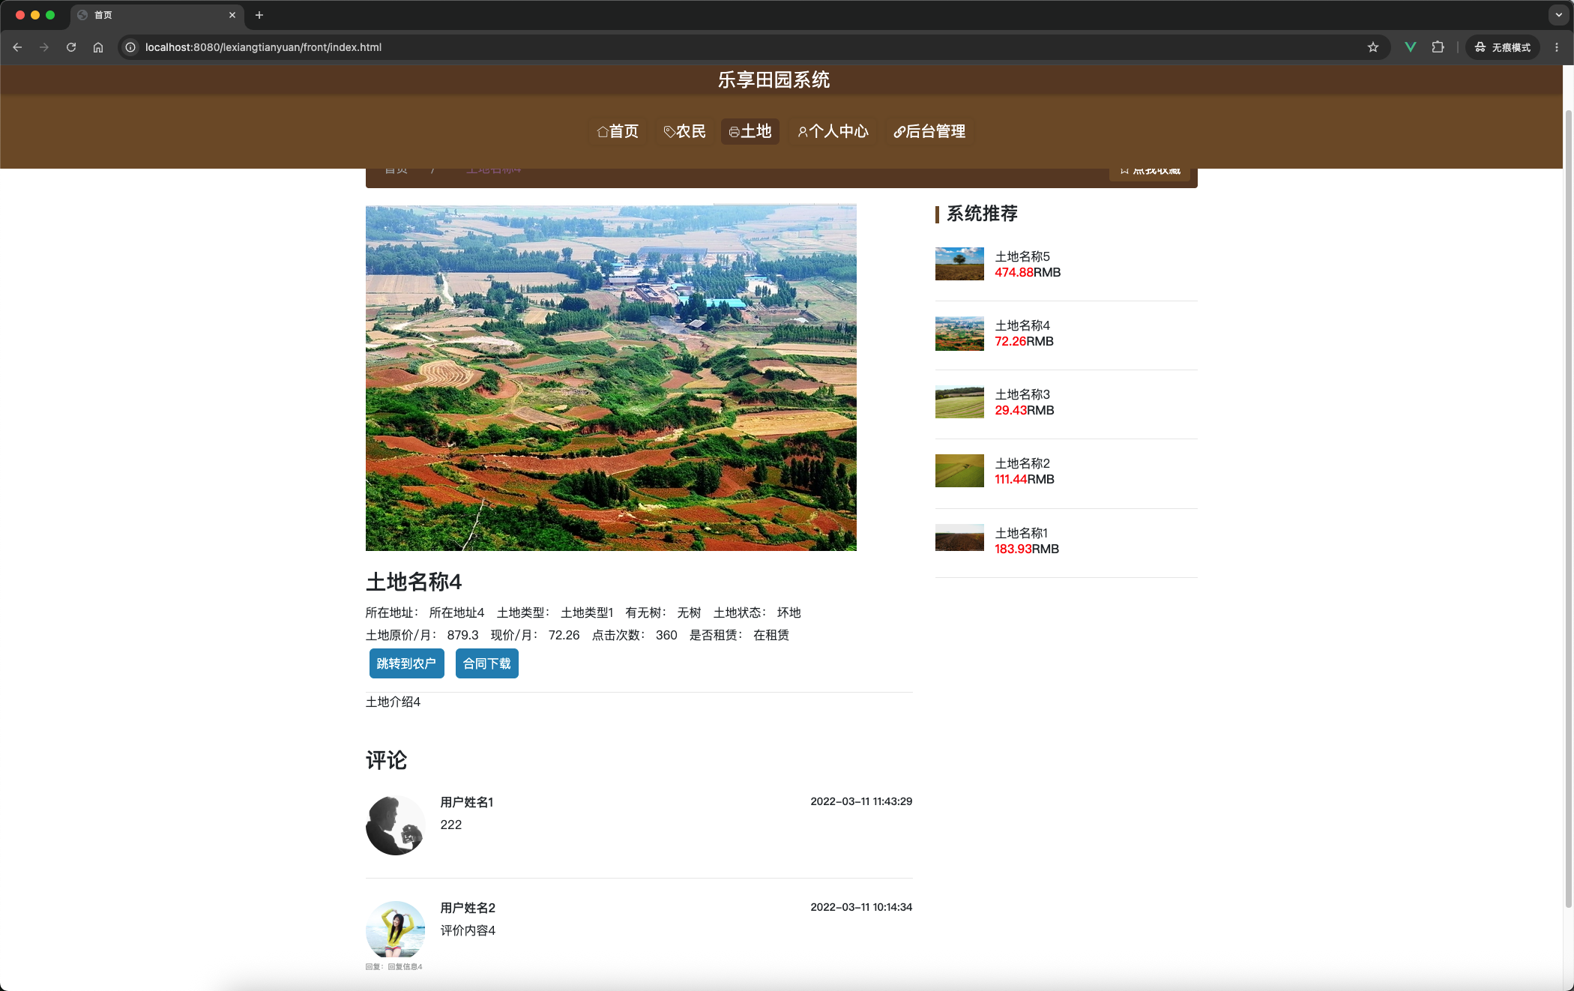Open a new browser tab

(x=259, y=15)
